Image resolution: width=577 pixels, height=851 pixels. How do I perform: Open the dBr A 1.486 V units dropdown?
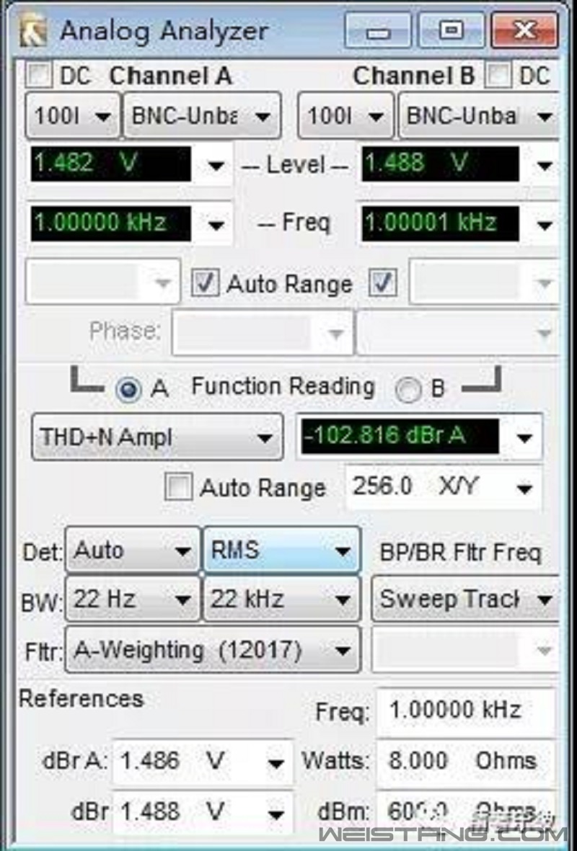(x=275, y=763)
